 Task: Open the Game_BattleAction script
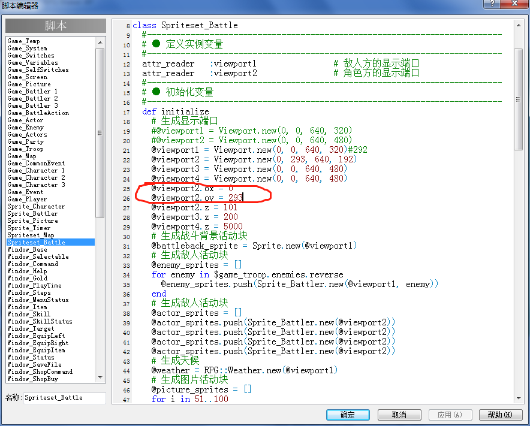38,113
